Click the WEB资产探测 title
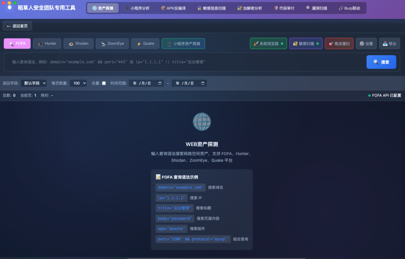The width and height of the screenshot is (405, 259). click(202, 144)
